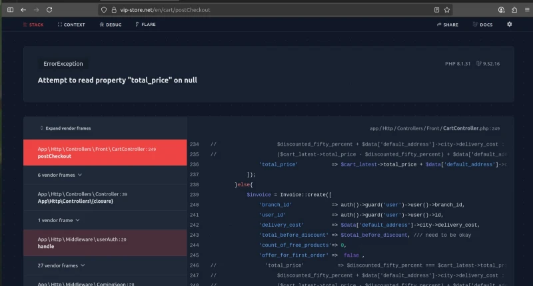This screenshot has width=533, height=286.
Task: Open the browser hamburger menu
Action: point(527,10)
